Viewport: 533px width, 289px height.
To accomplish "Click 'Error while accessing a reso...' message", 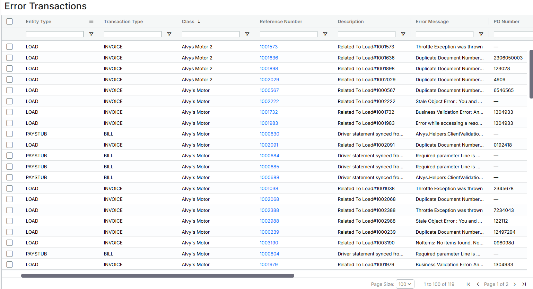I will 449,123.
